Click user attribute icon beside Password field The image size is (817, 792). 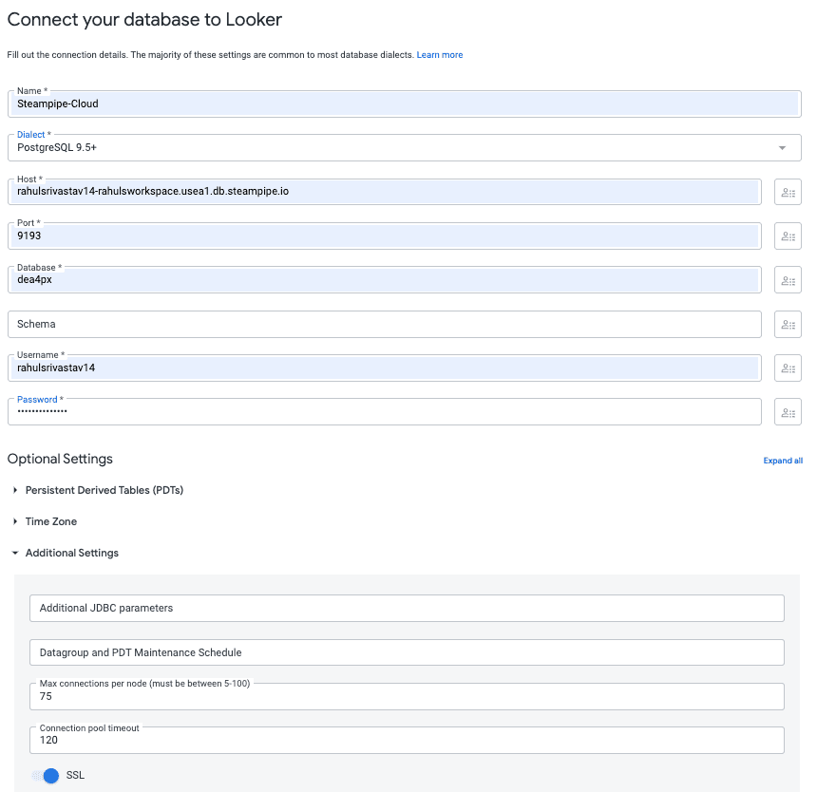point(788,412)
